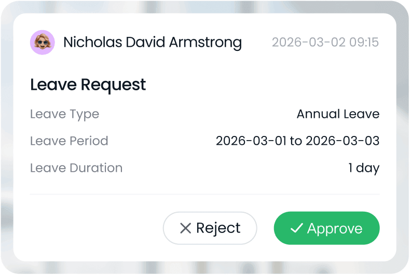The width and height of the screenshot is (410, 275).
Task: Click the X icon in Reject
Action: point(185,228)
